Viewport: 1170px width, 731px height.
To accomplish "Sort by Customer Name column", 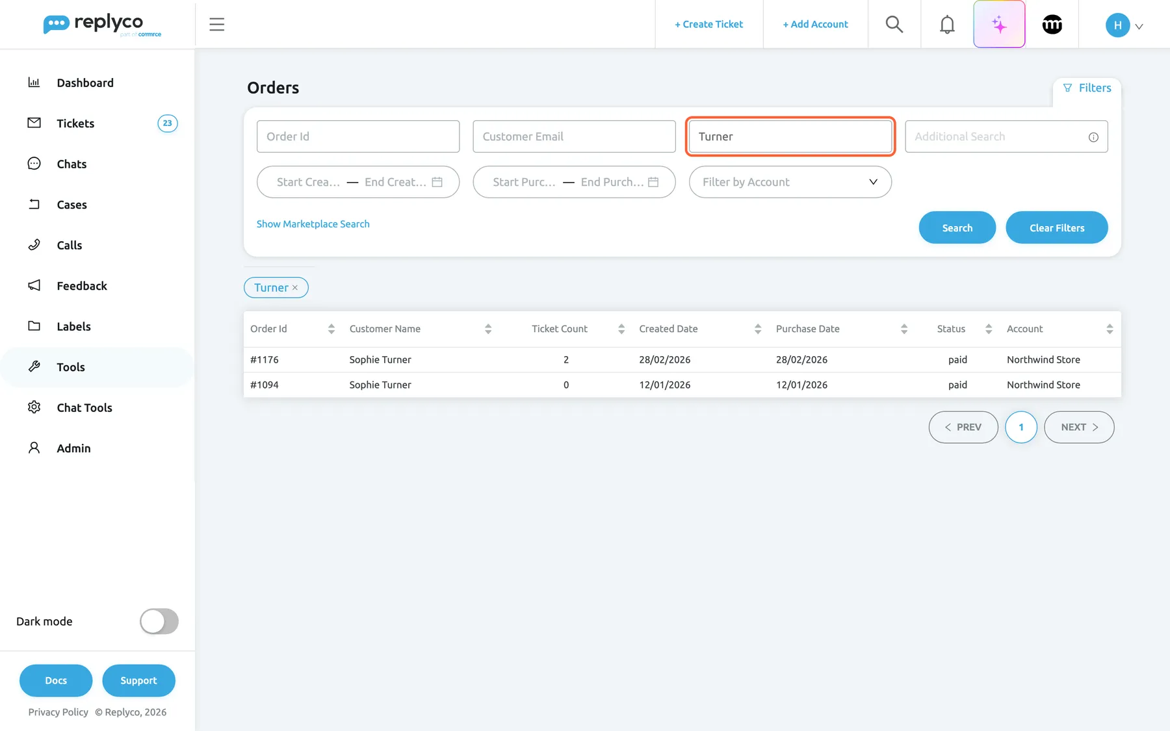I will (488, 329).
